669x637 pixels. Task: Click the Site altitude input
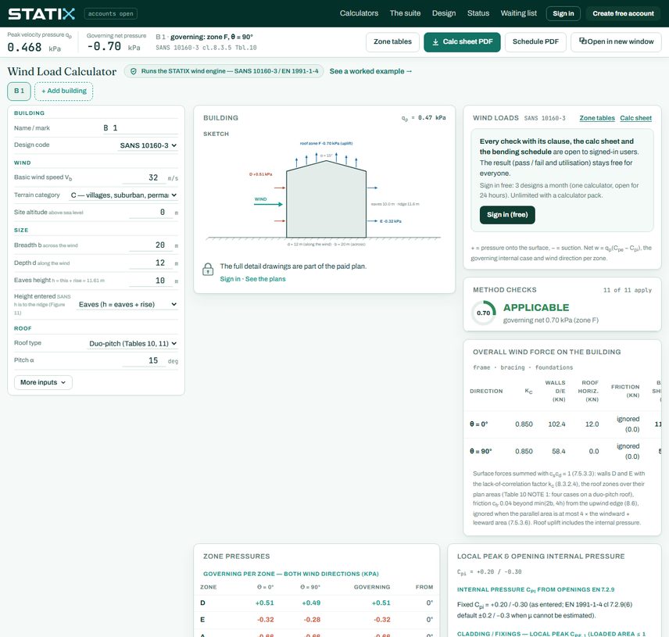[151, 212]
